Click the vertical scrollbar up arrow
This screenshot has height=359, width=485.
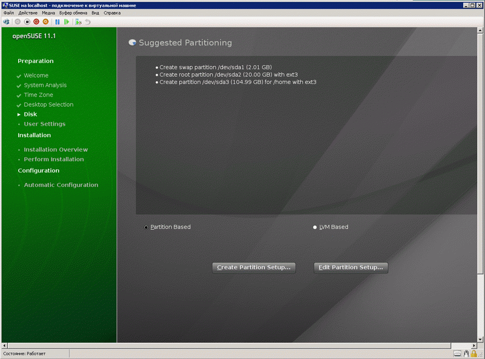click(x=480, y=30)
